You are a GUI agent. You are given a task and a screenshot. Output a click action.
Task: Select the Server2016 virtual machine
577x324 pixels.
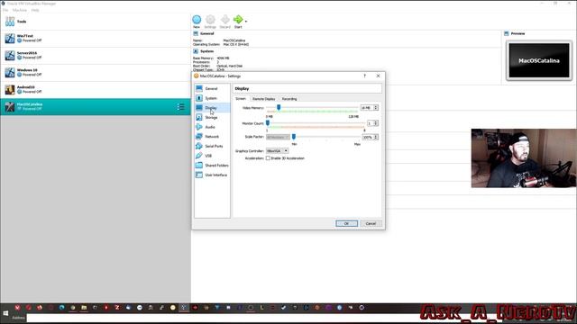pos(96,56)
